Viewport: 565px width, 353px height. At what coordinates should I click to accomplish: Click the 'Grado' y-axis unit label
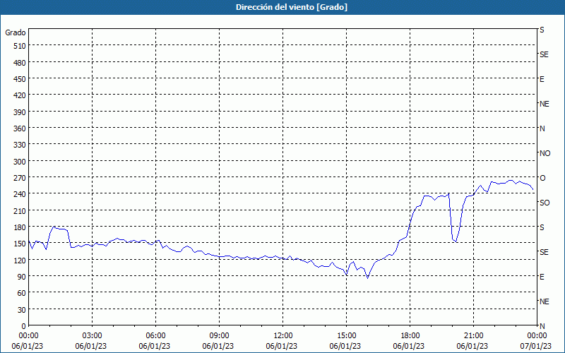tap(16, 32)
